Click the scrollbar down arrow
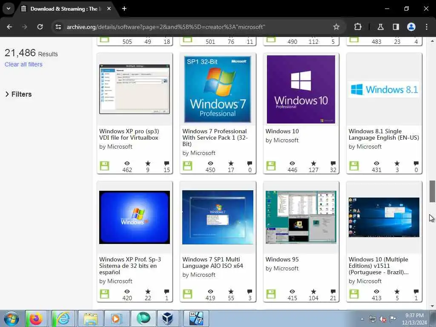The width and height of the screenshot is (436, 327). pyautogui.click(x=432, y=306)
